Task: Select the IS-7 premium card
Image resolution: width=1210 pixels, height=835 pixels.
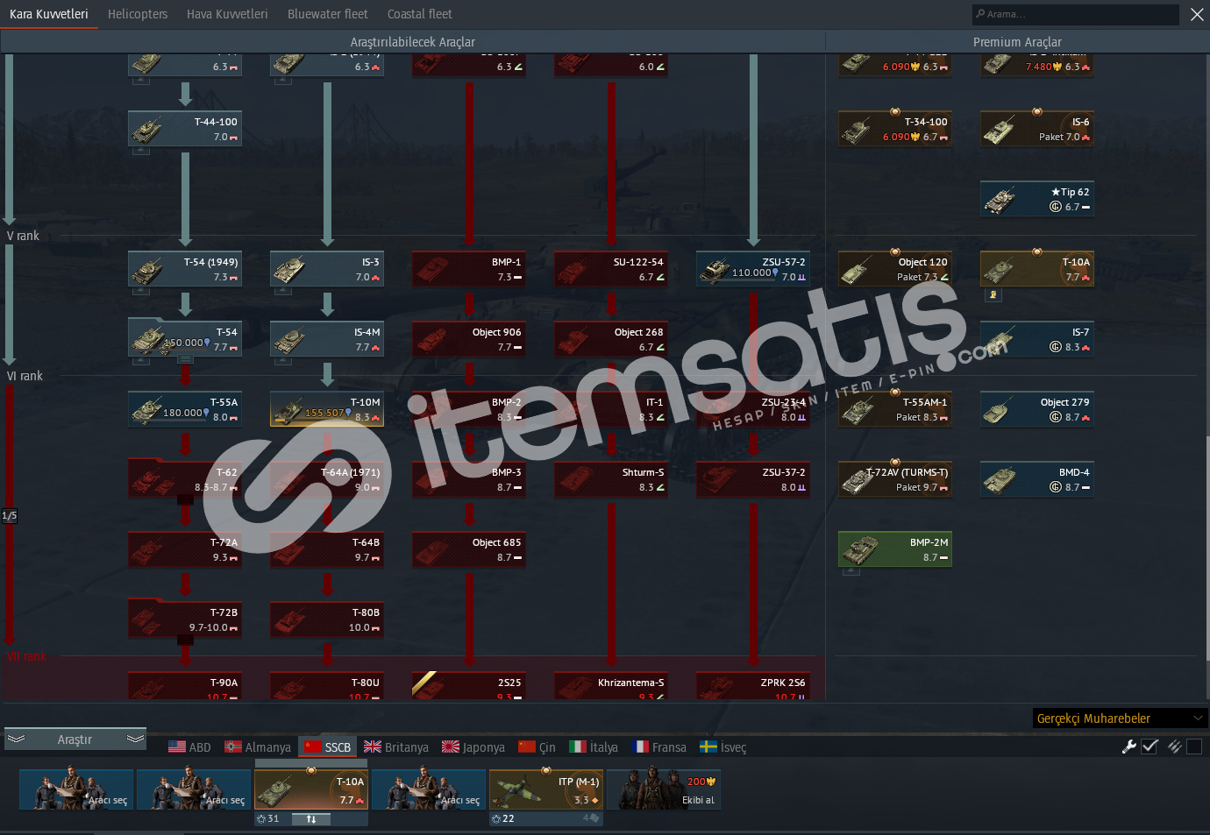Action: (1037, 339)
